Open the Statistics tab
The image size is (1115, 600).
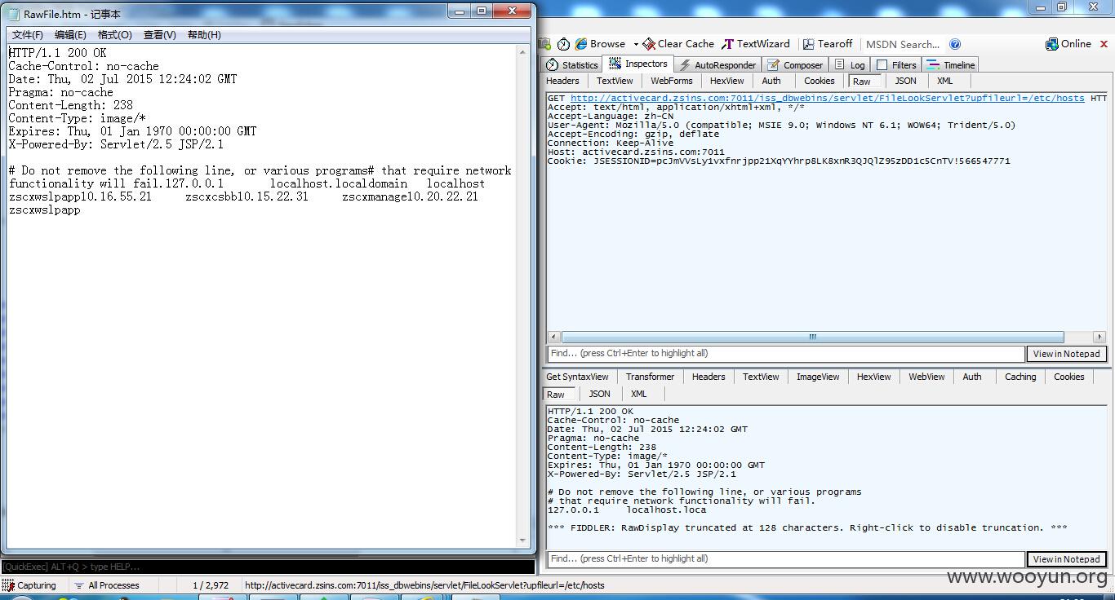point(572,65)
